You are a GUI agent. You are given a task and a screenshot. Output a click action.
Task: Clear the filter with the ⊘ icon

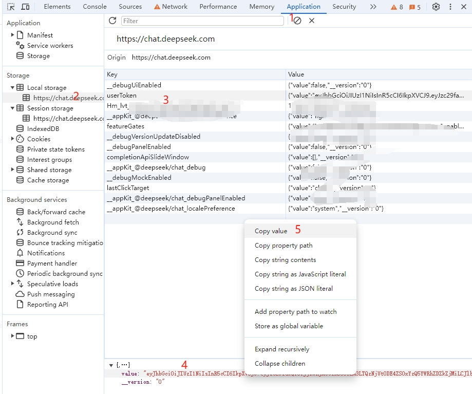(x=297, y=21)
